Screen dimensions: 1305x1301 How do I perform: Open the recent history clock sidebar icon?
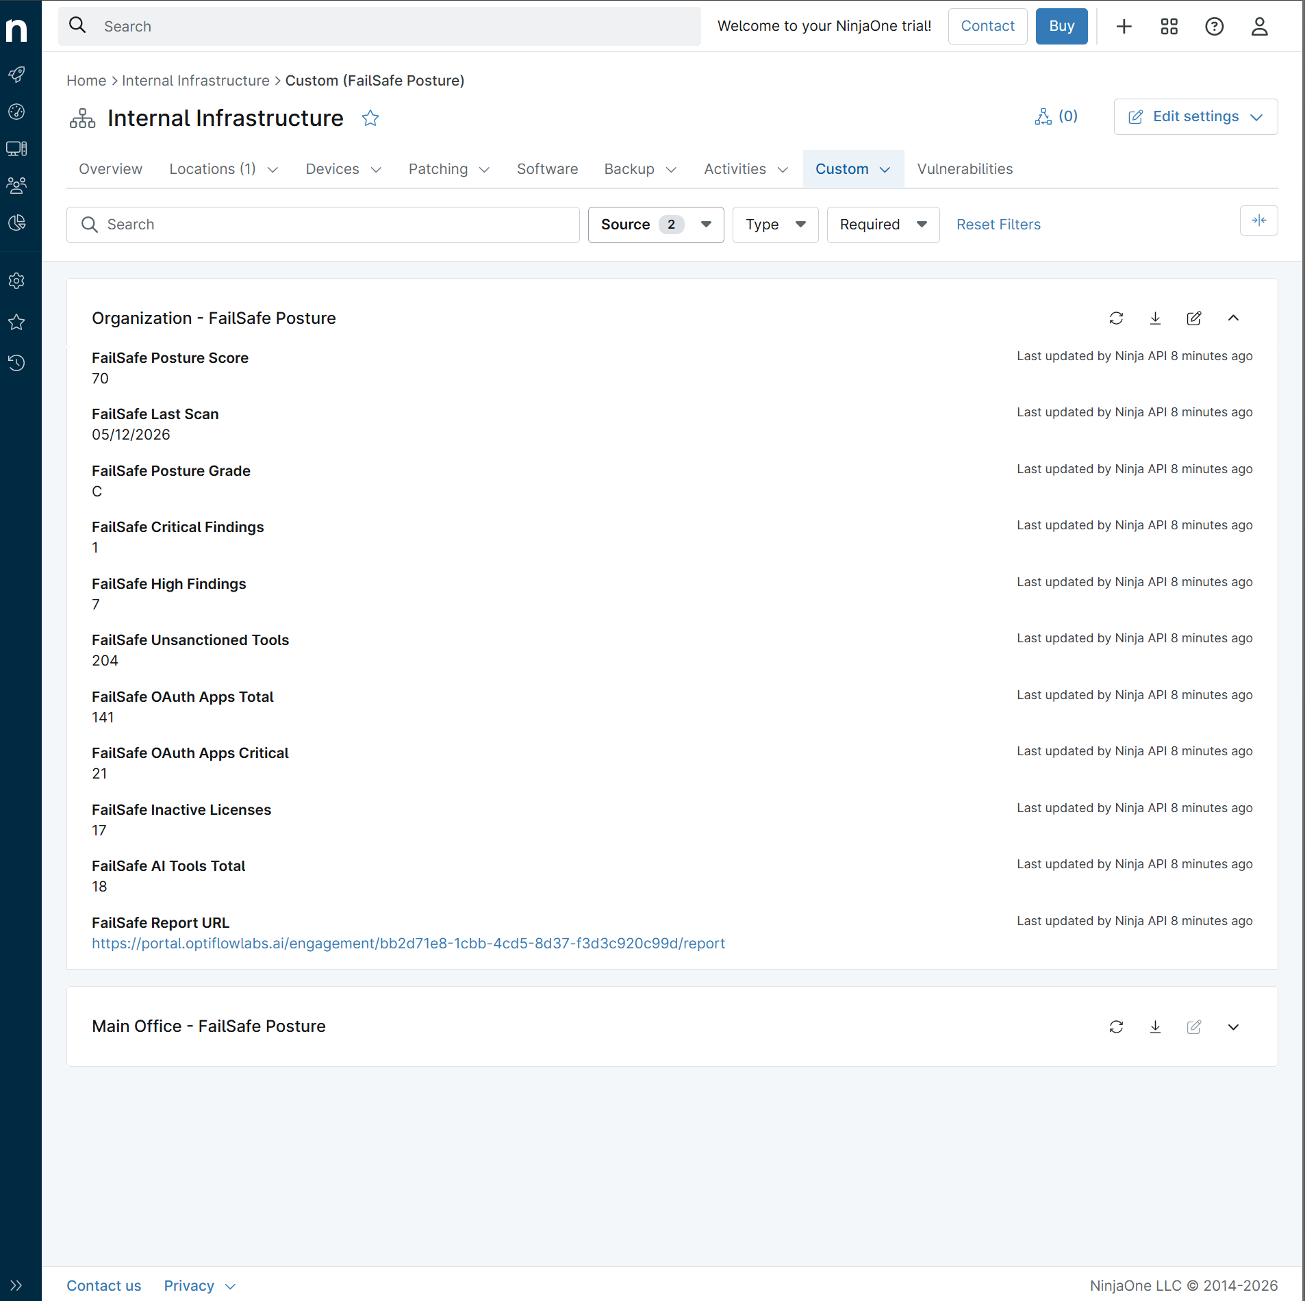[x=16, y=363]
